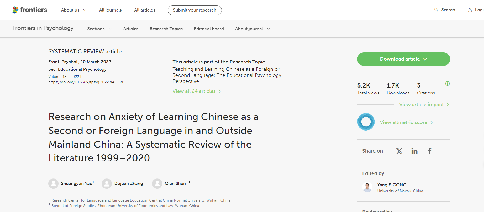The width and height of the screenshot is (484, 212).
Task: Expand the About us menu
Action: pos(73,10)
